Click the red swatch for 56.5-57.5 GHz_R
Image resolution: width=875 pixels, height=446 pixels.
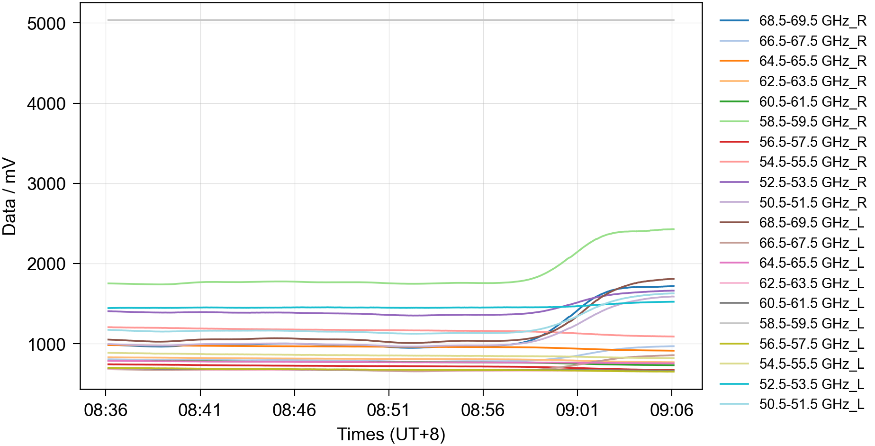point(734,142)
